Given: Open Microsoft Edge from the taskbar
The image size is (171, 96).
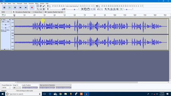Looking at the screenshot, I should coord(50,94).
